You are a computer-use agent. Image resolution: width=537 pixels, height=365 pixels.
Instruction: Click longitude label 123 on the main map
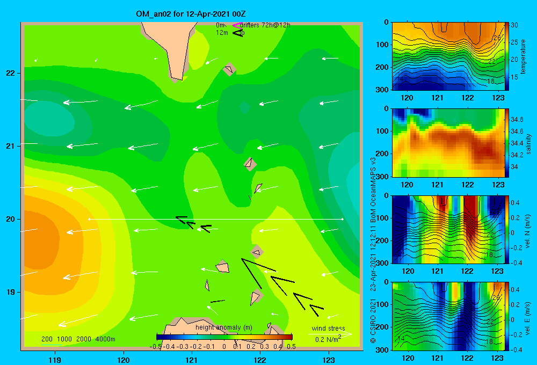[329, 360]
